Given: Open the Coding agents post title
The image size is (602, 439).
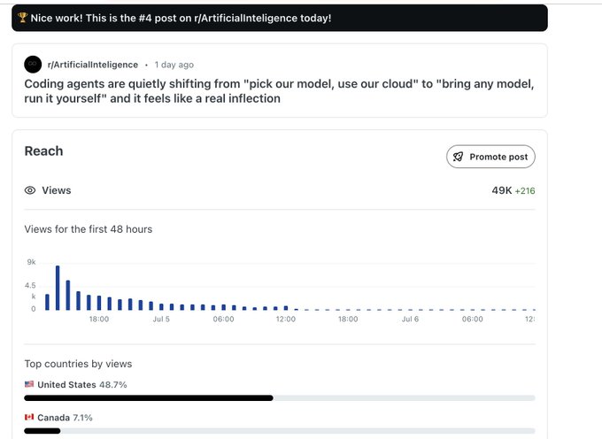Looking at the screenshot, I should [279, 91].
